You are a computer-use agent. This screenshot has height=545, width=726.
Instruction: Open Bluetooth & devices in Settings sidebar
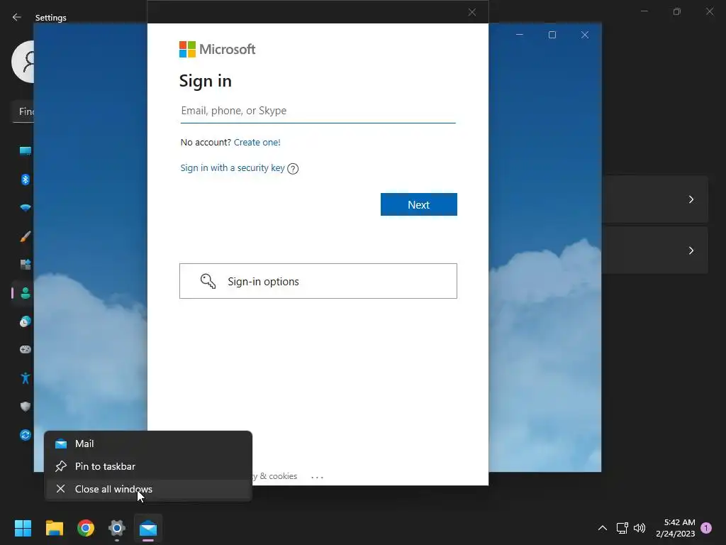tap(25, 180)
